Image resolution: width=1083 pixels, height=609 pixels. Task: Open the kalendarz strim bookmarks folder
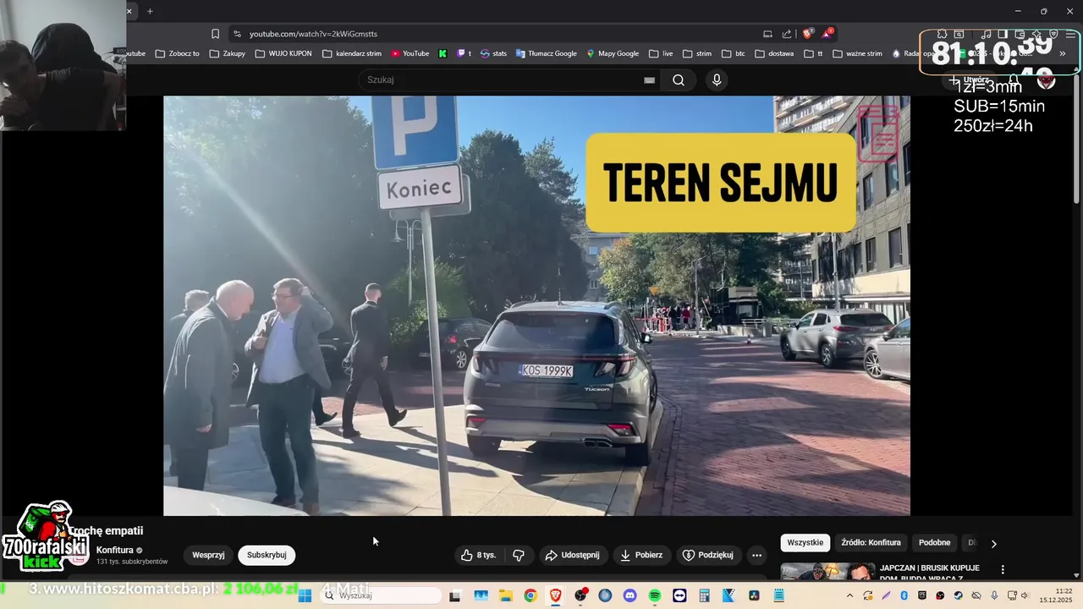[352, 53]
